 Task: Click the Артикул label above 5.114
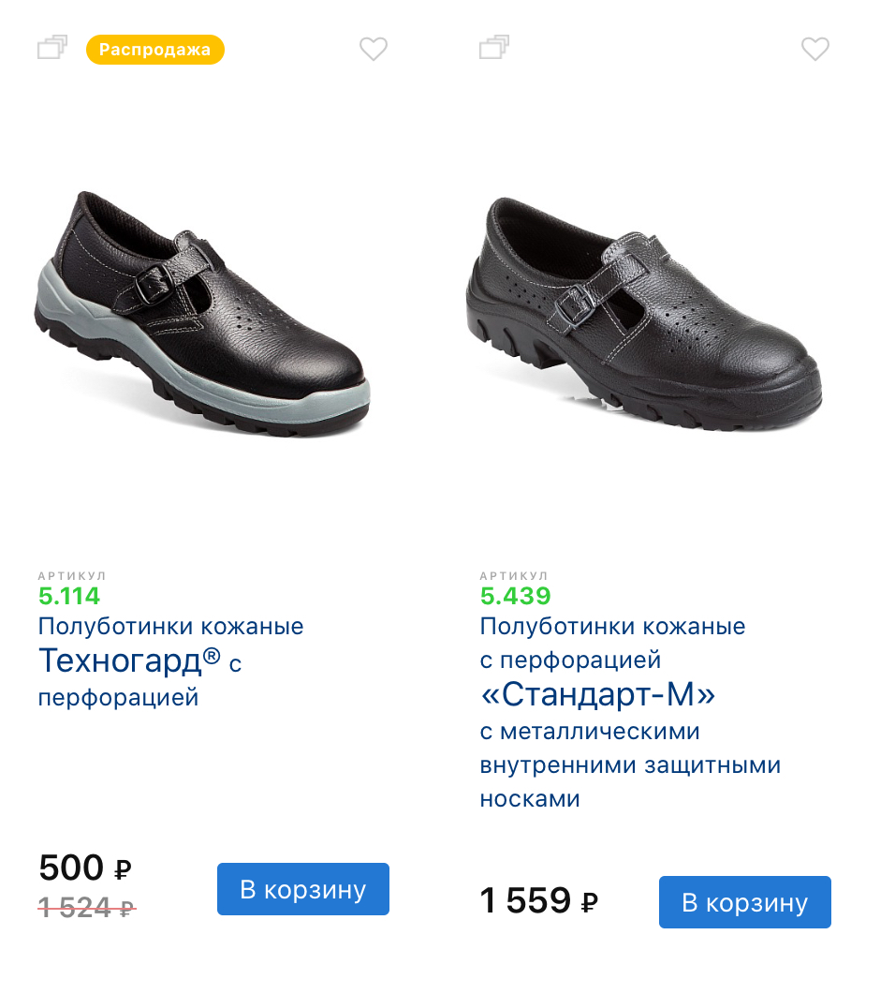coord(72,575)
